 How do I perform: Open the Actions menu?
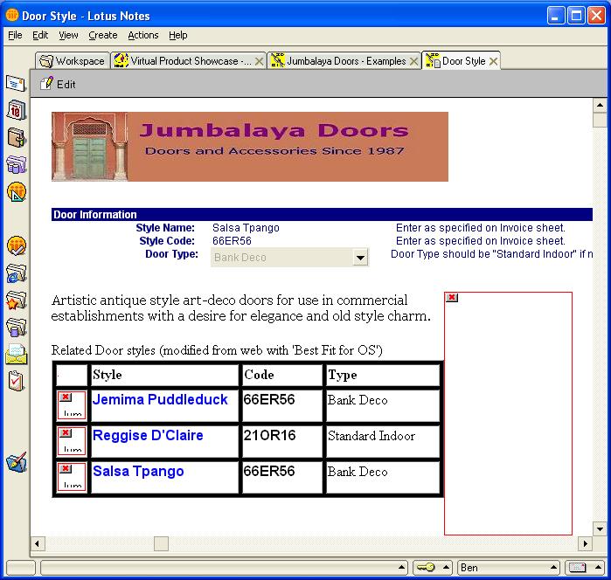point(142,35)
